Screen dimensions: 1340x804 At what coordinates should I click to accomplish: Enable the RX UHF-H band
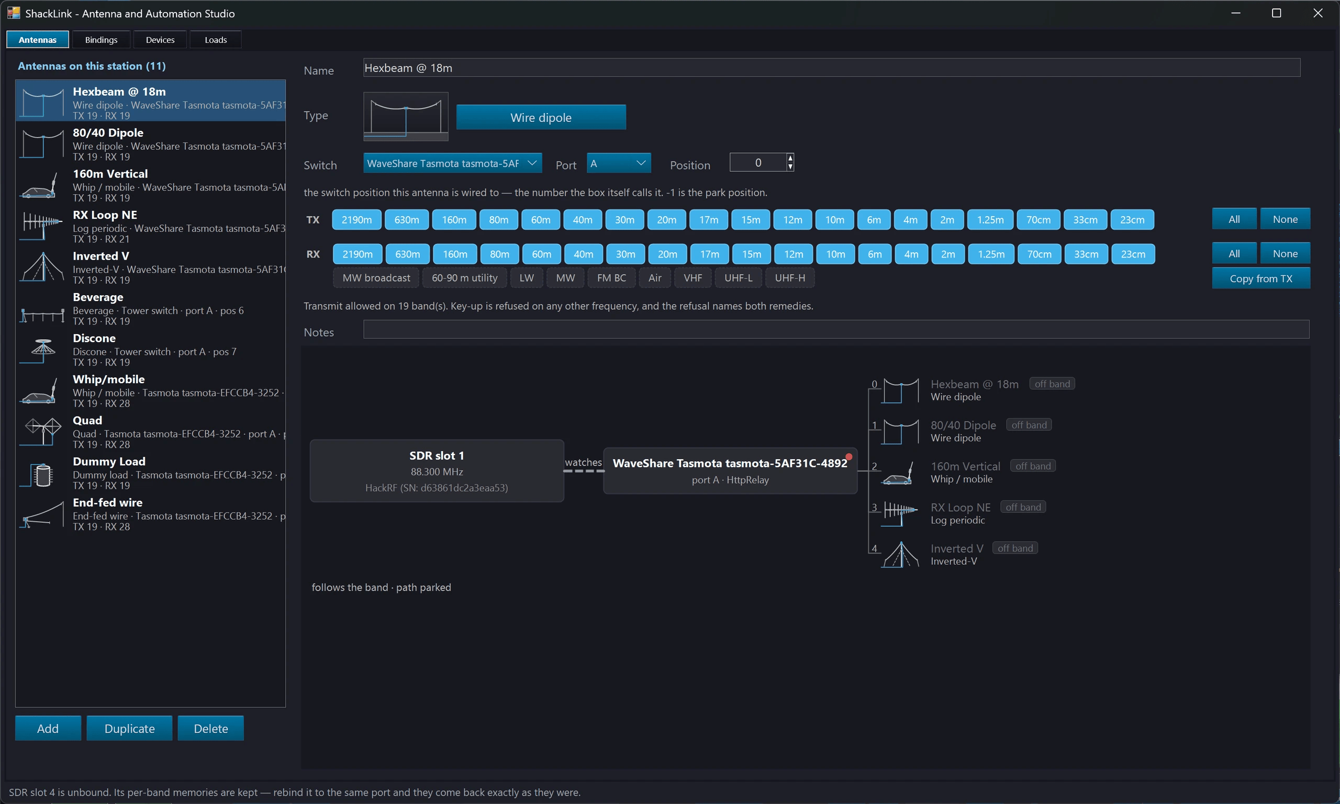(790, 278)
